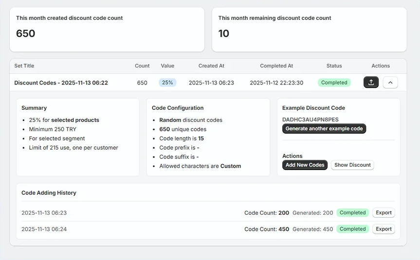Collapse the discount set row chevron
This screenshot has height=260, width=420.
(x=390, y=83)
